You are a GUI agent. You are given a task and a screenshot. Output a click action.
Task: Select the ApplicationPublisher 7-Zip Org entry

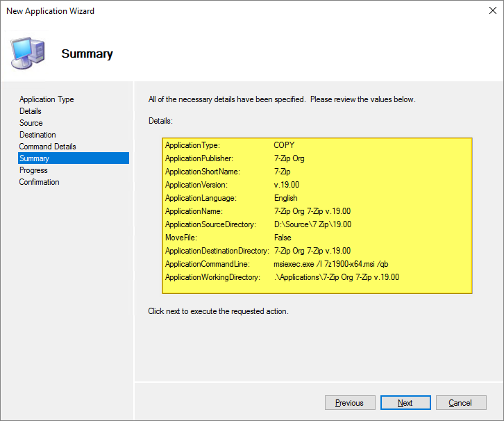point(289,158)
